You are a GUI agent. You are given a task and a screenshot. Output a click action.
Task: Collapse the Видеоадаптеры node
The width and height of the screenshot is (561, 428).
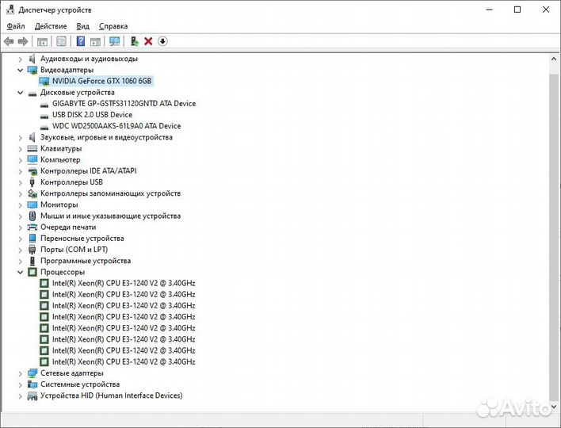coord(21,70)
